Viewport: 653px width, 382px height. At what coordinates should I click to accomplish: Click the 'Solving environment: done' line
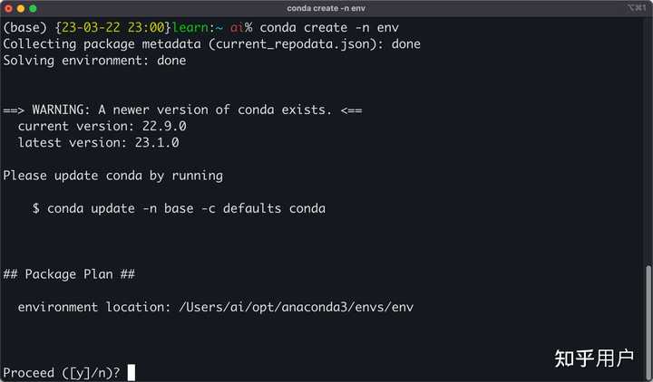coord(94,61)
